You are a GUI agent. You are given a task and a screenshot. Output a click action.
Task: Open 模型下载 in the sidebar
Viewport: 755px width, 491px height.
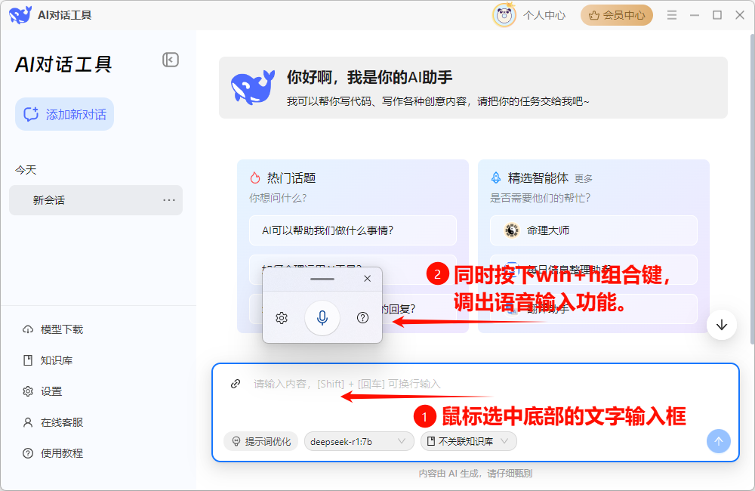[x=61, y=329]
